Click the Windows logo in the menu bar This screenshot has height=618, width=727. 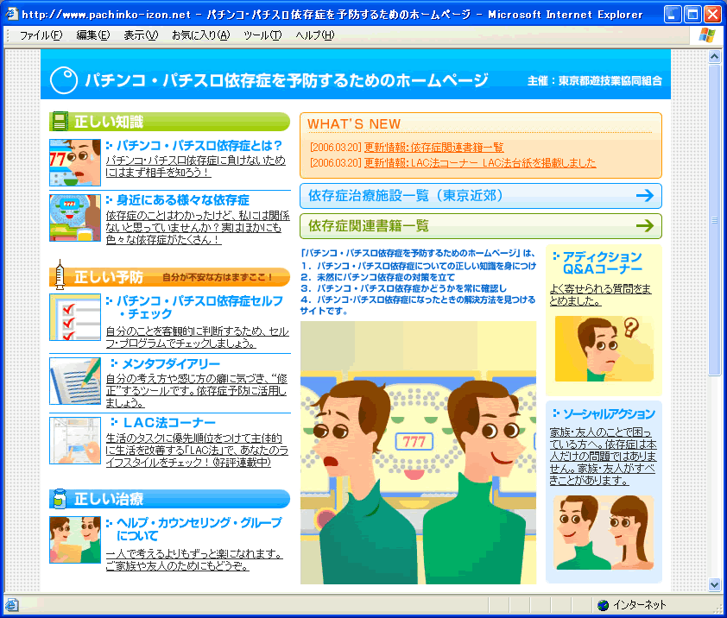pos(706,35)
